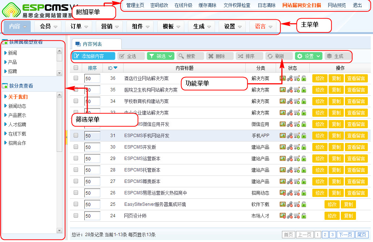The height and width of the screenshot is (242, 373).
Task: Open the green 筛选 filter dropdown
Action: coord(161,56)
